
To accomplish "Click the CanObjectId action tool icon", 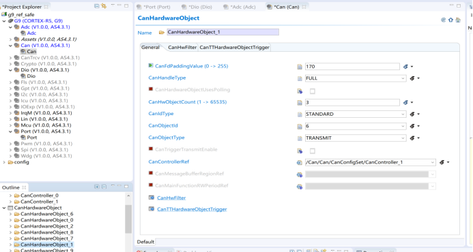I will (412, 126).
